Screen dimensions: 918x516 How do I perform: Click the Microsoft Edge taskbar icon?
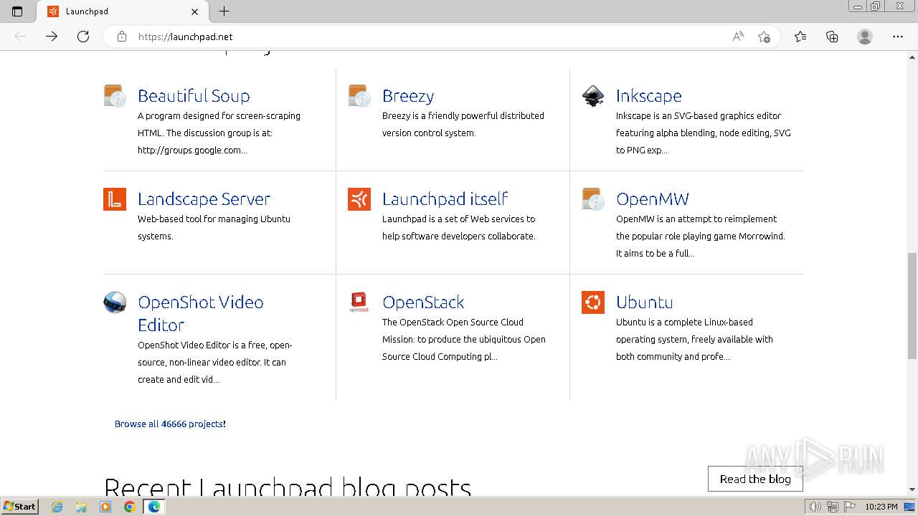(153, 507)
